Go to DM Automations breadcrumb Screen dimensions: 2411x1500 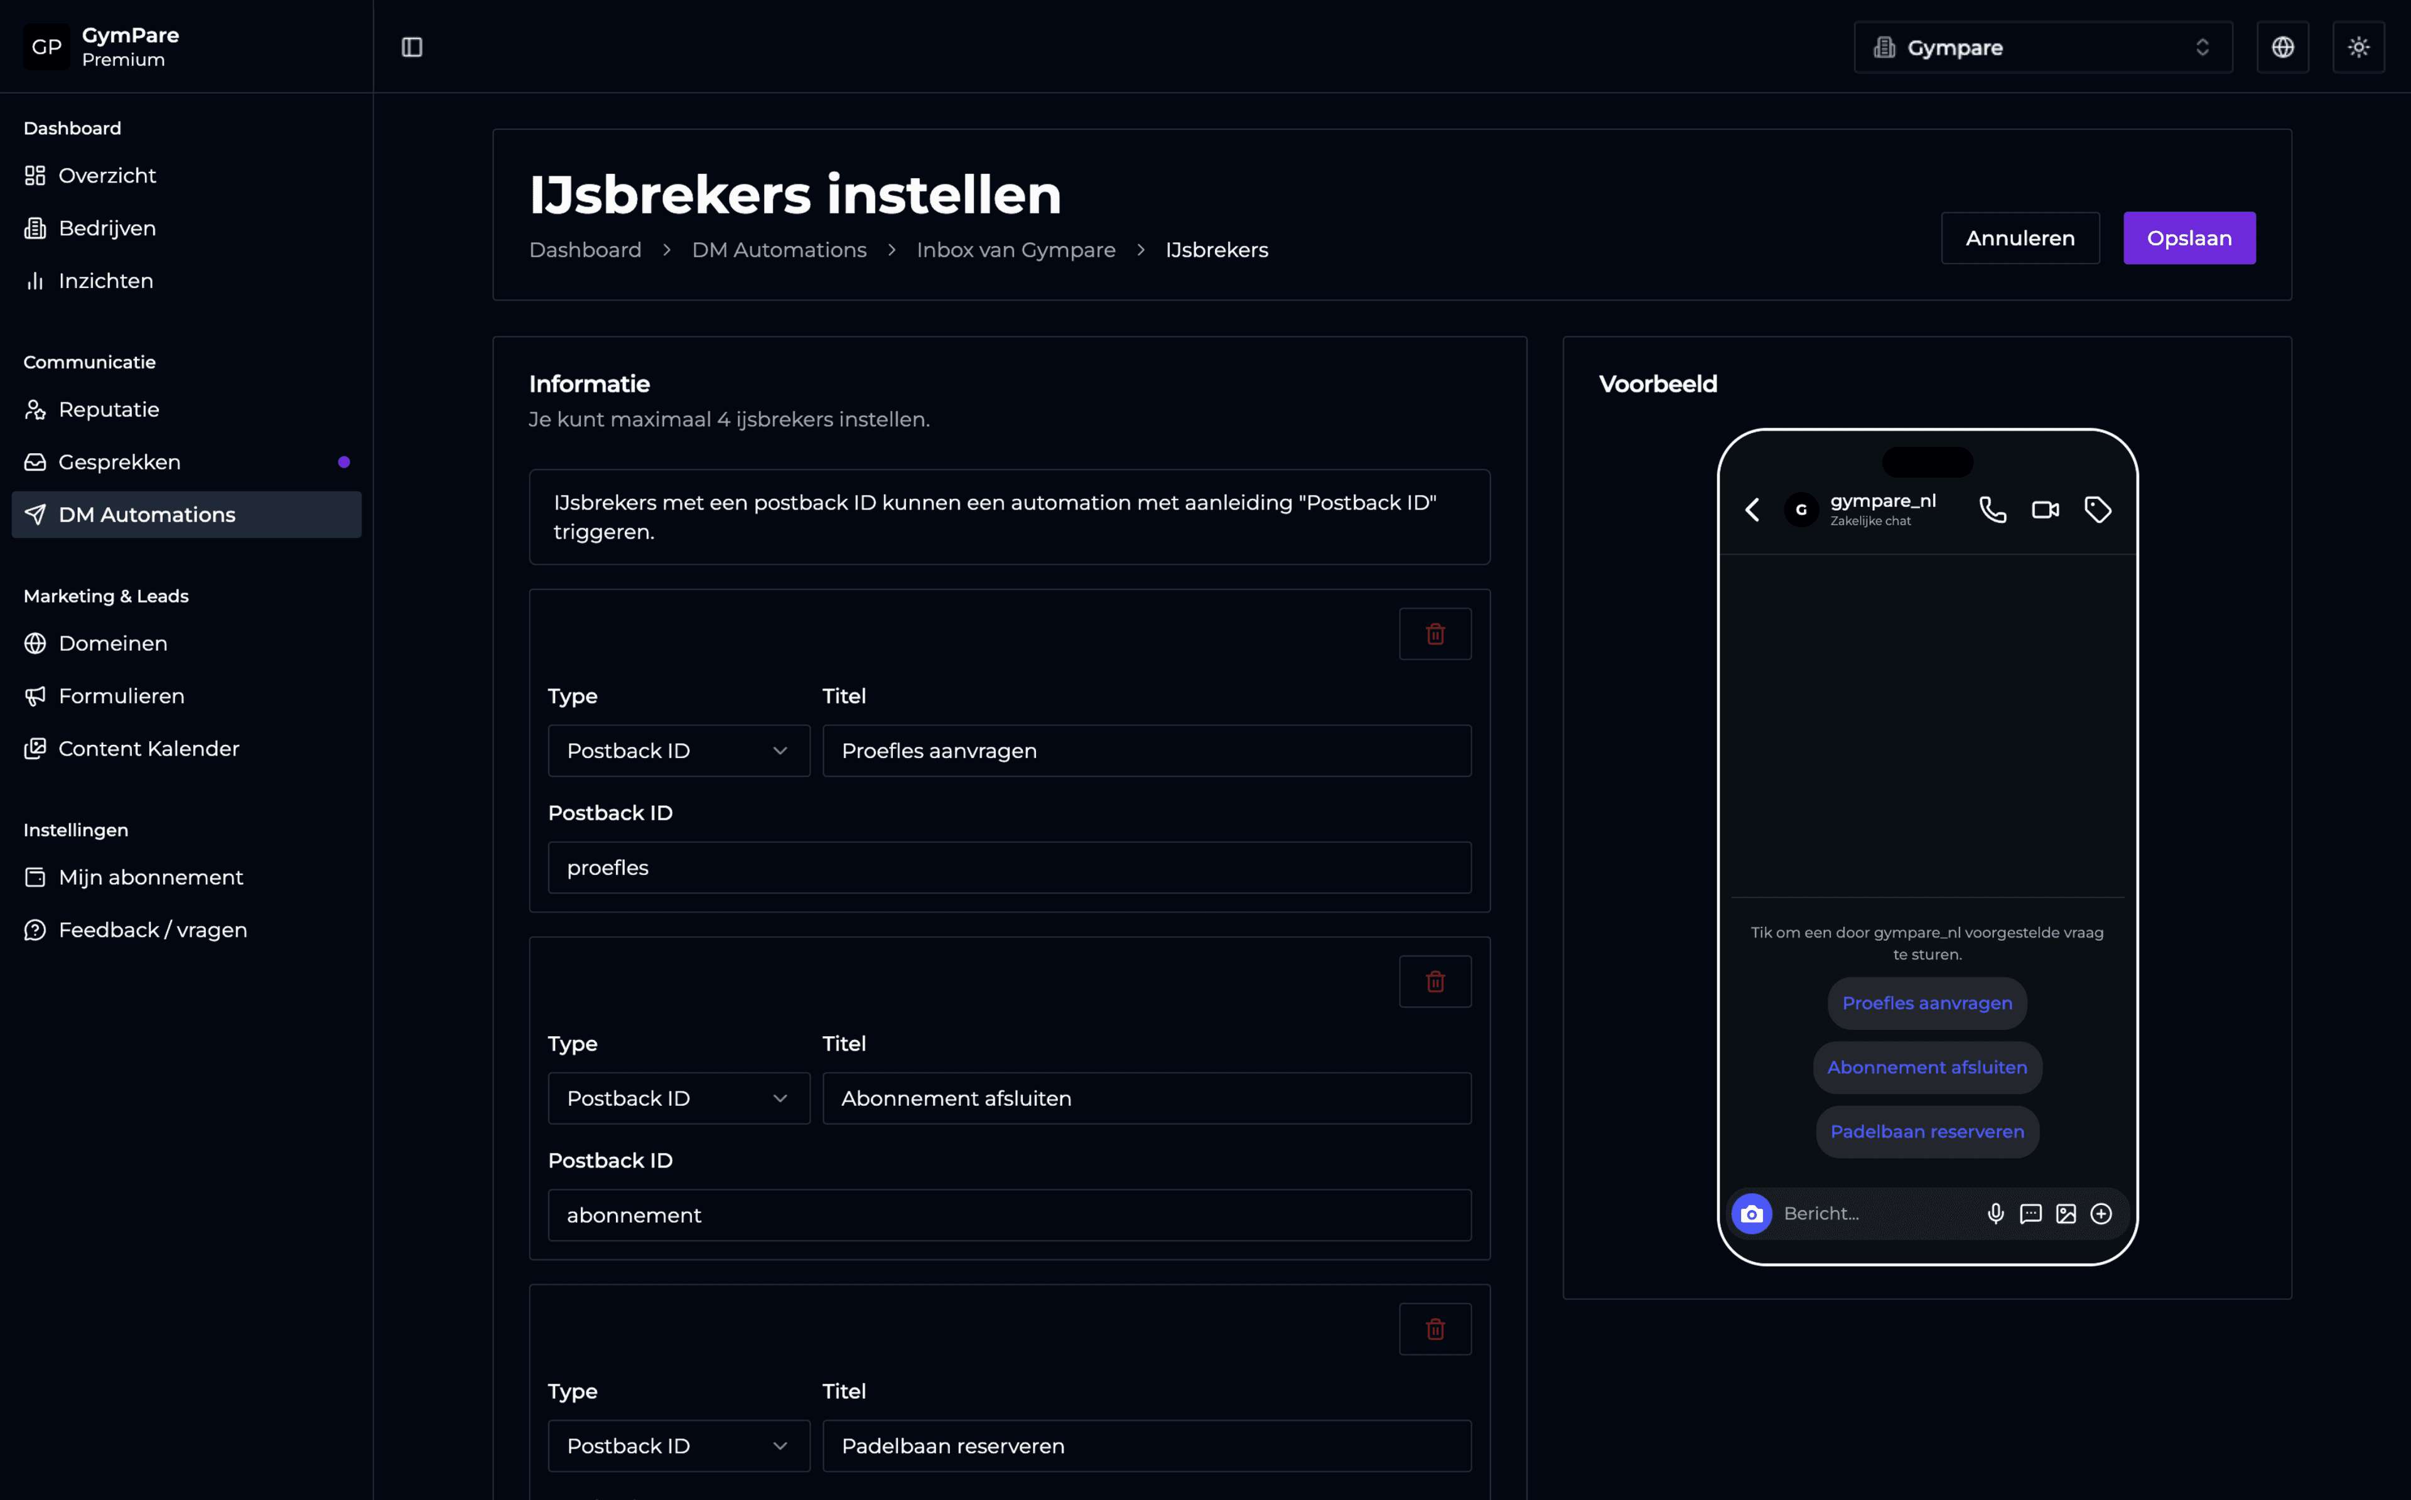779,250
